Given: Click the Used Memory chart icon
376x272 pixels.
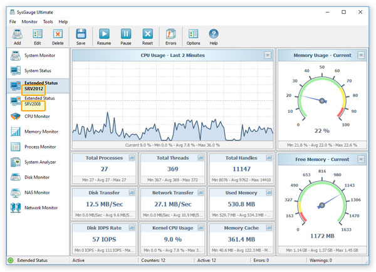Looking at the screenshot, I should tap(269, 192).
